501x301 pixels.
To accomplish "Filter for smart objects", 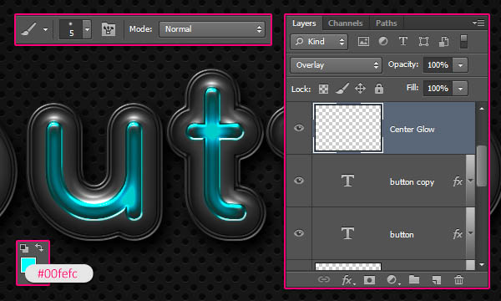I will [x=443, y=41].
